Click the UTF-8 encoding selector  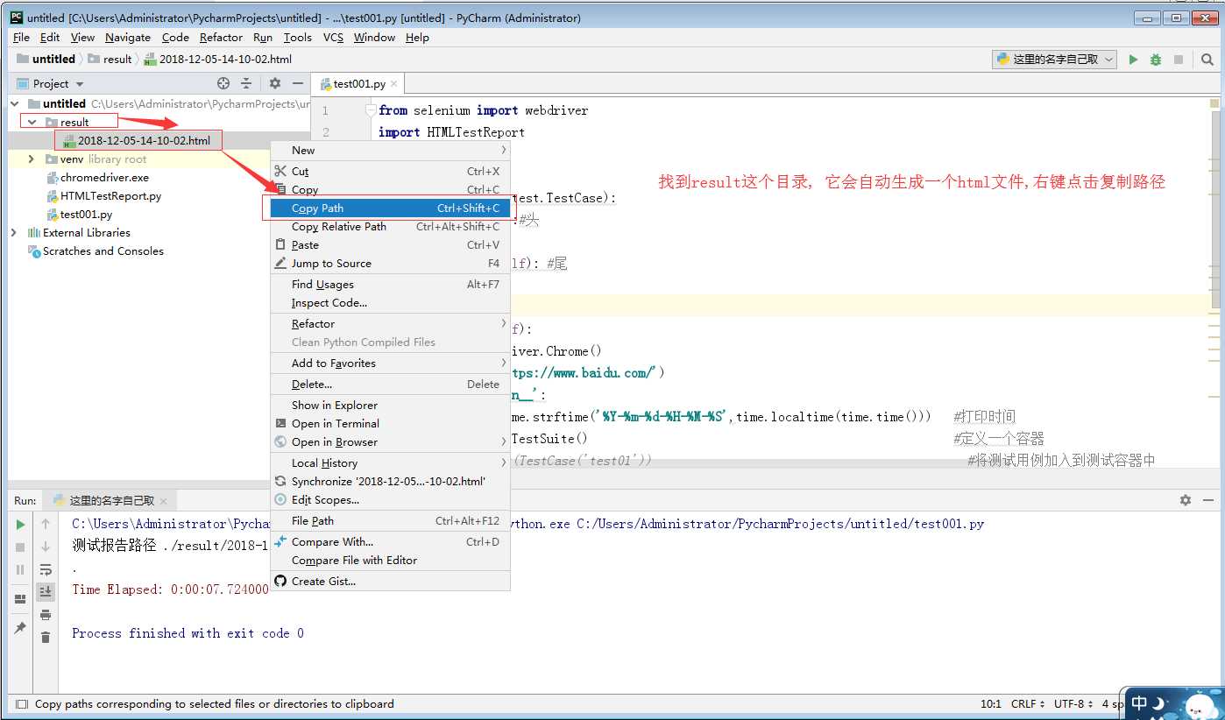coord(1074,703)
